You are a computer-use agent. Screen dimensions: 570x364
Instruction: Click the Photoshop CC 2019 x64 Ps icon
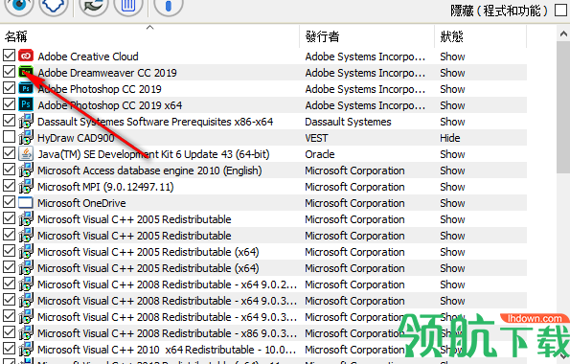click(x=26, y=104)
